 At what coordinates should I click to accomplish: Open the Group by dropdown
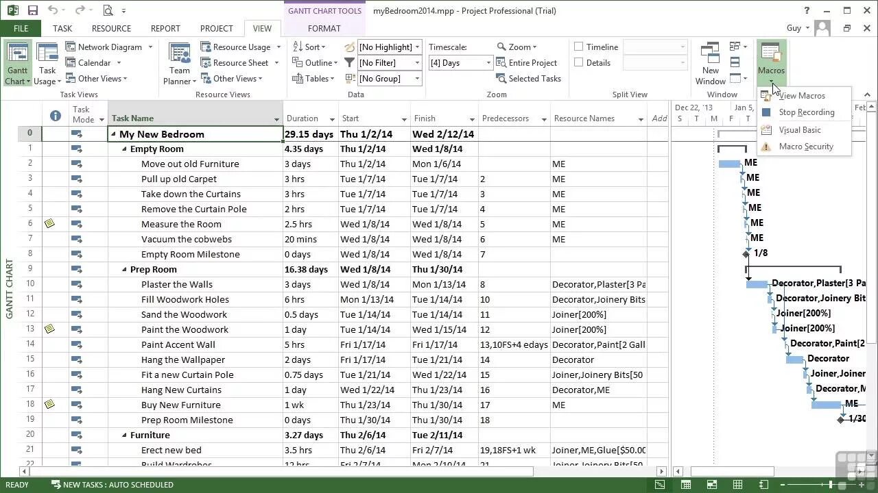(417, 78)
